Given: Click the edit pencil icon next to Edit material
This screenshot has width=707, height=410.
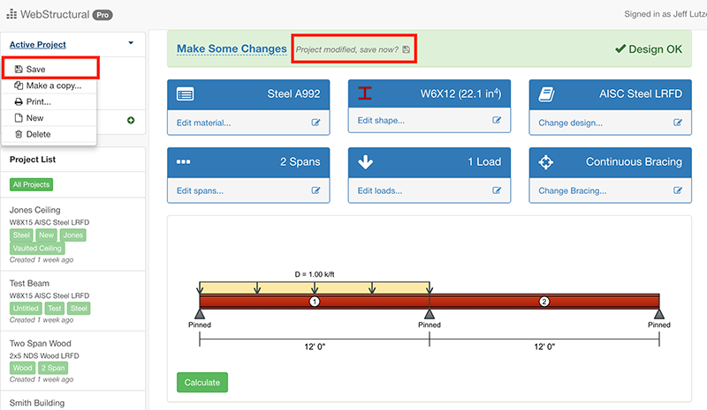Looking at the screenshot, I should tap(315, 123).
